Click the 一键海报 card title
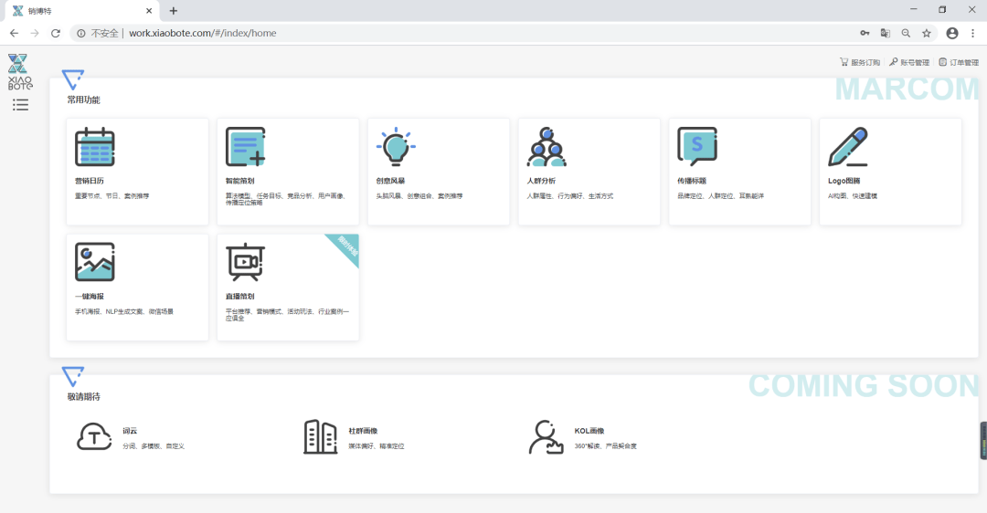 tap(90, 297)
